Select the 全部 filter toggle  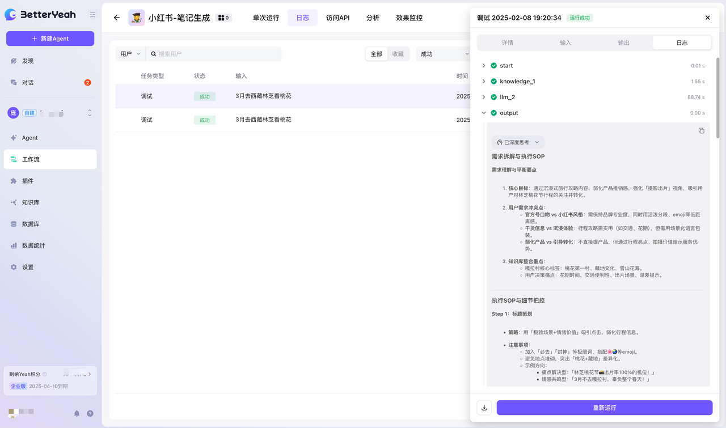[x=377, y=54]
